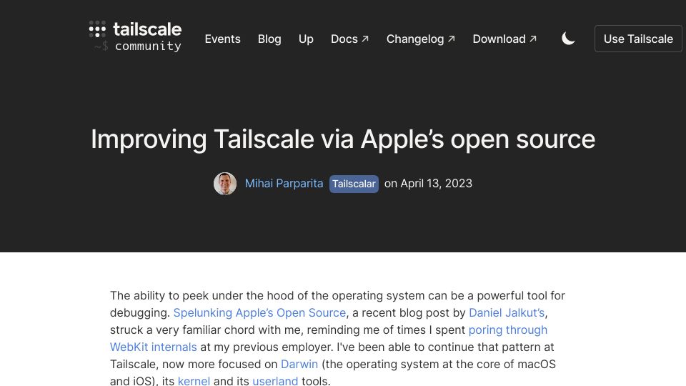
Task: Open Spelunking Apple's Open Source link
Action: [259, 312]
